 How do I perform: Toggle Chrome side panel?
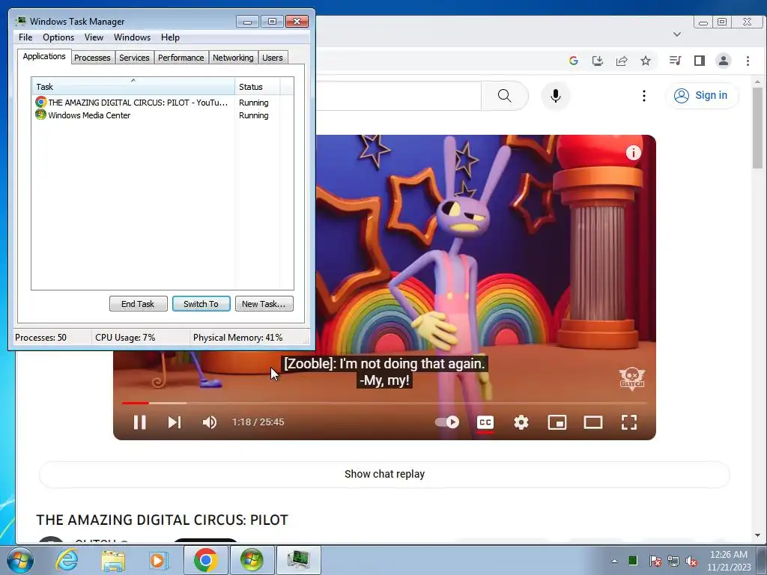[700, 61]
